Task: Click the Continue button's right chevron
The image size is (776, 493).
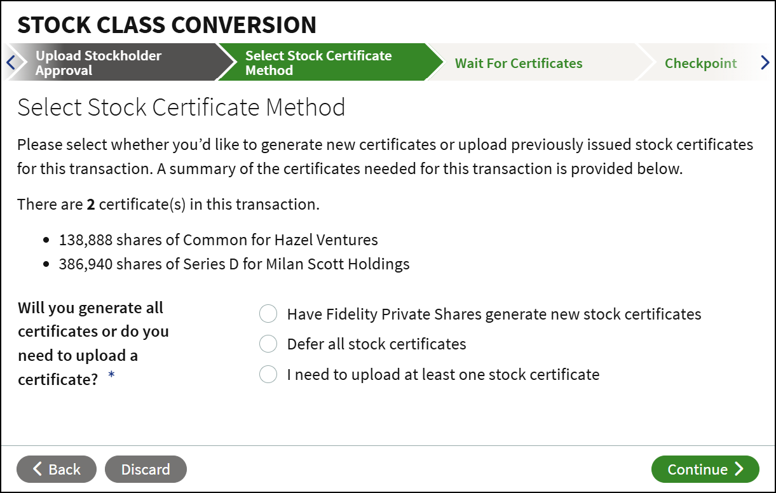Action: (x=739, y=469)
